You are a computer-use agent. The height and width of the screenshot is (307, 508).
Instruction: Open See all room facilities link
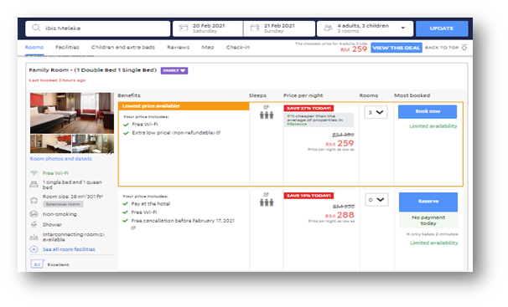(69, 249)
